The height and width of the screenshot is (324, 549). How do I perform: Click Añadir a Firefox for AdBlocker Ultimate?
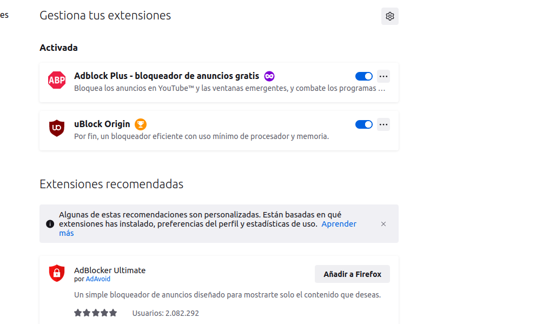pyautogui.click(x=352, y=274)
